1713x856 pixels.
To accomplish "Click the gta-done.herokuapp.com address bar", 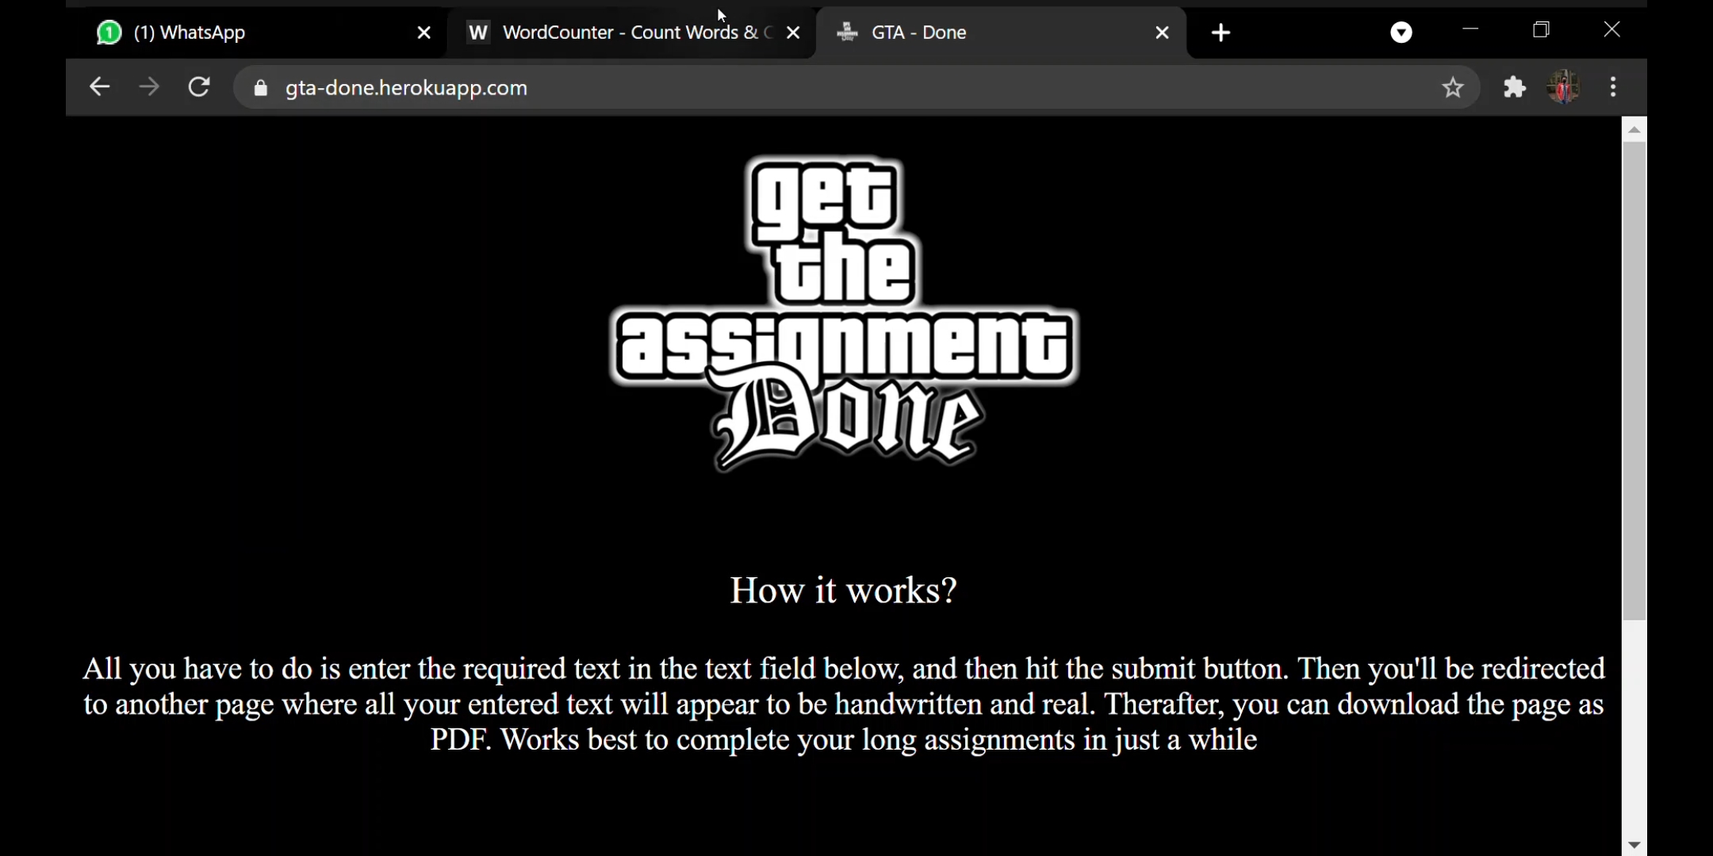I will (793, 88).
